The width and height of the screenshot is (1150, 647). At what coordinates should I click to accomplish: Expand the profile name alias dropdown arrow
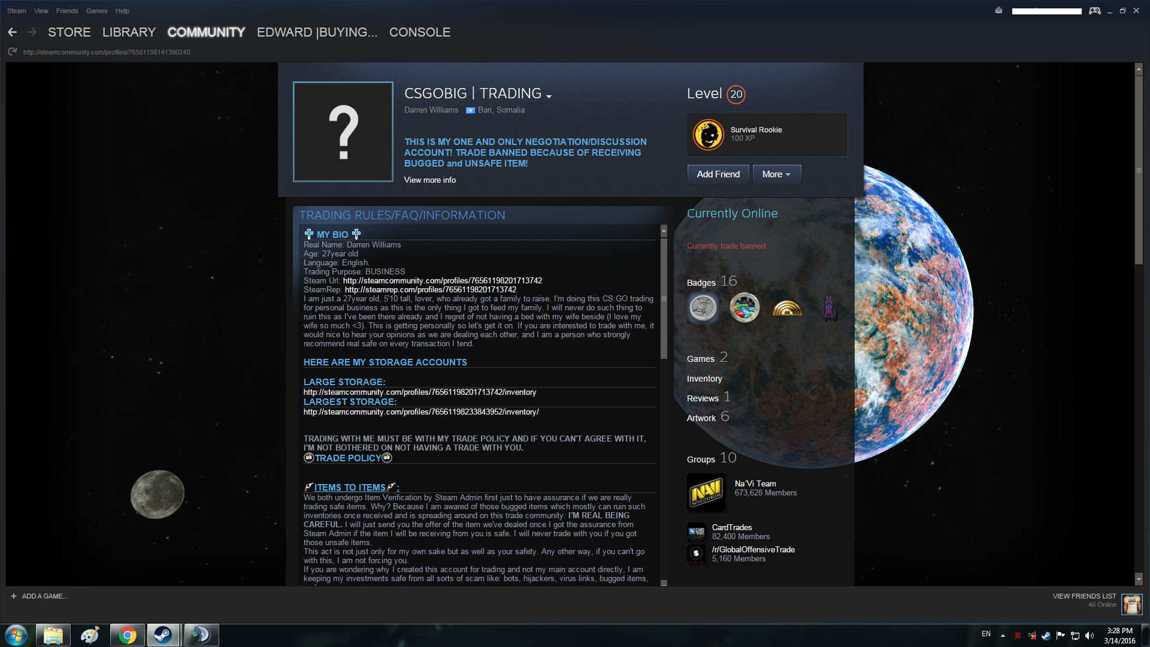[x=549, y=96]
